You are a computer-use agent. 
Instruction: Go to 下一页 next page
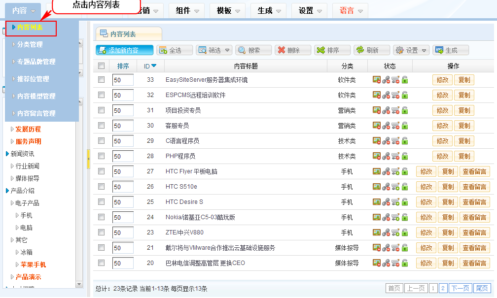click(461, 288)
